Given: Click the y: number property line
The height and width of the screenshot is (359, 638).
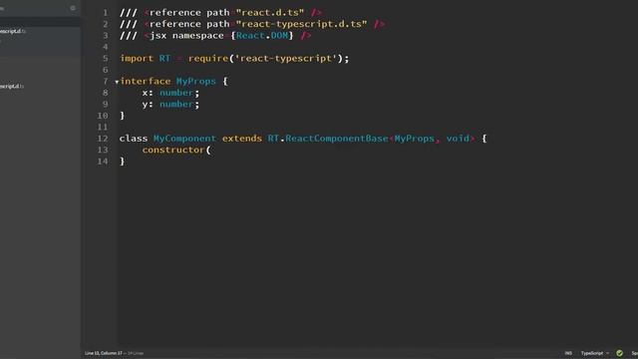Looking at the screenshot, I should tap(170, 104).
